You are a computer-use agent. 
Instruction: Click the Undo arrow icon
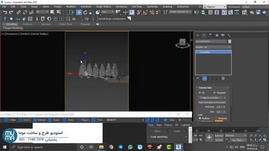pyautogui.click(x=5, y=12)
